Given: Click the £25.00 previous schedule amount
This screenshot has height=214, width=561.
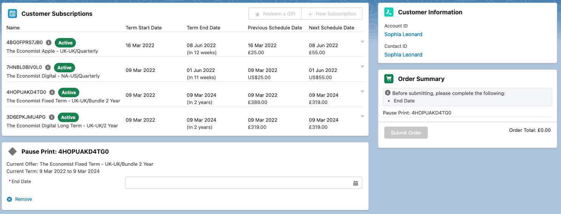Looking at the screenshot, I should coord(256,52).
